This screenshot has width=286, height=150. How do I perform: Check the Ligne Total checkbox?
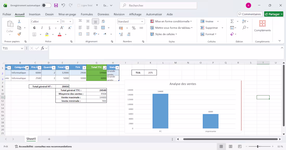(x=79, y=5)
